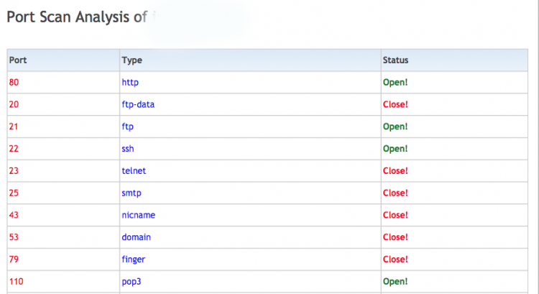Click the domain type link
The width and height of the screenshot is (539, 294).
tap(136, 237)
